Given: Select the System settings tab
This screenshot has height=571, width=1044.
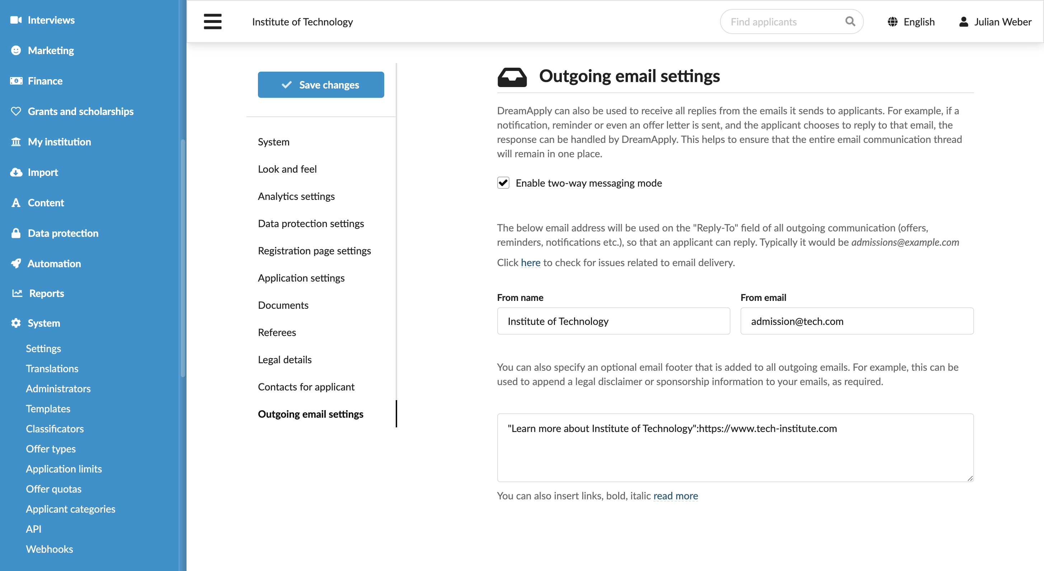Looking at the screenshot, I should 274,141.
